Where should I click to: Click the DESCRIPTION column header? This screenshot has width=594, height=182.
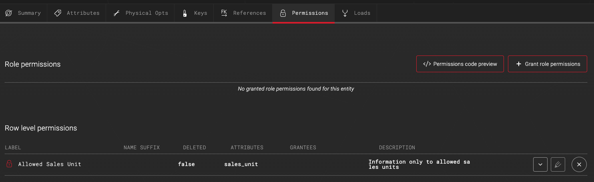397,148
